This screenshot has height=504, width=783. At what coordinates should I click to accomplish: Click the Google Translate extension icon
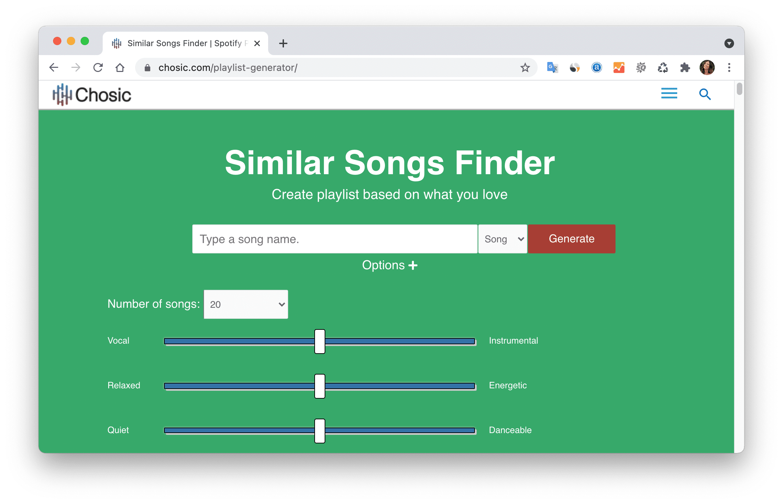552,67
